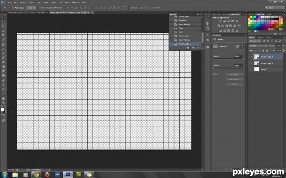Click the Feather value field

coord(238,65)
